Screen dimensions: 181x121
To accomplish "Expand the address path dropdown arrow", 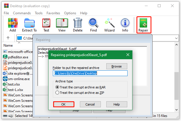I will click(176, 38).
